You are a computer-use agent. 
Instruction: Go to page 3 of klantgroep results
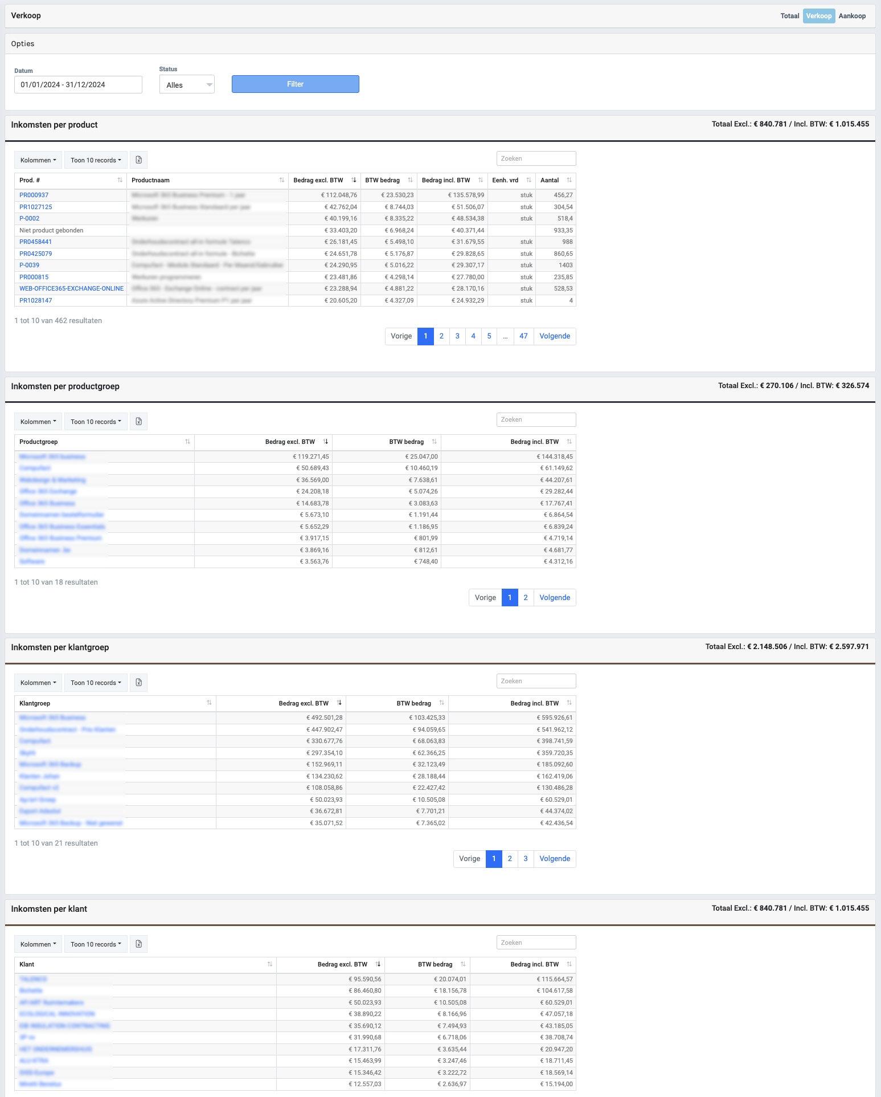tap(526, 859)
